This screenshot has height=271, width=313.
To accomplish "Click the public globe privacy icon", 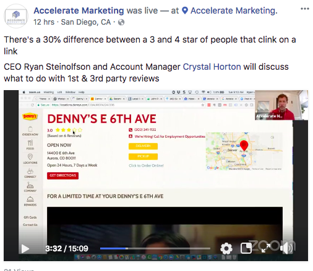I will coord(121,22).
